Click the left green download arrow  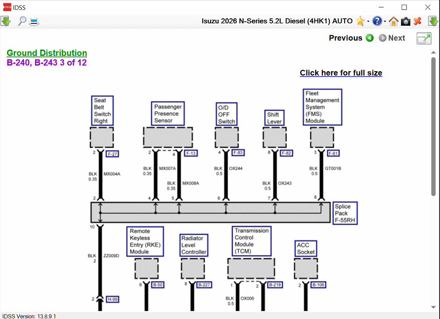click(x=5, y=21)
